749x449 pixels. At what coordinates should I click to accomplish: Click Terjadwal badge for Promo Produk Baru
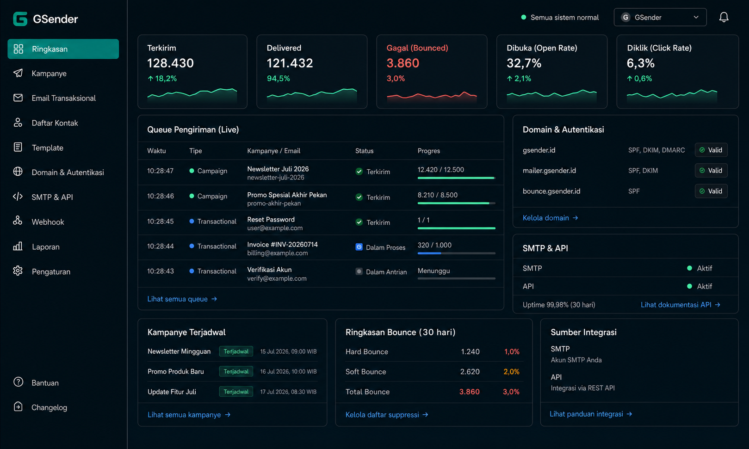tap(236, 371)
